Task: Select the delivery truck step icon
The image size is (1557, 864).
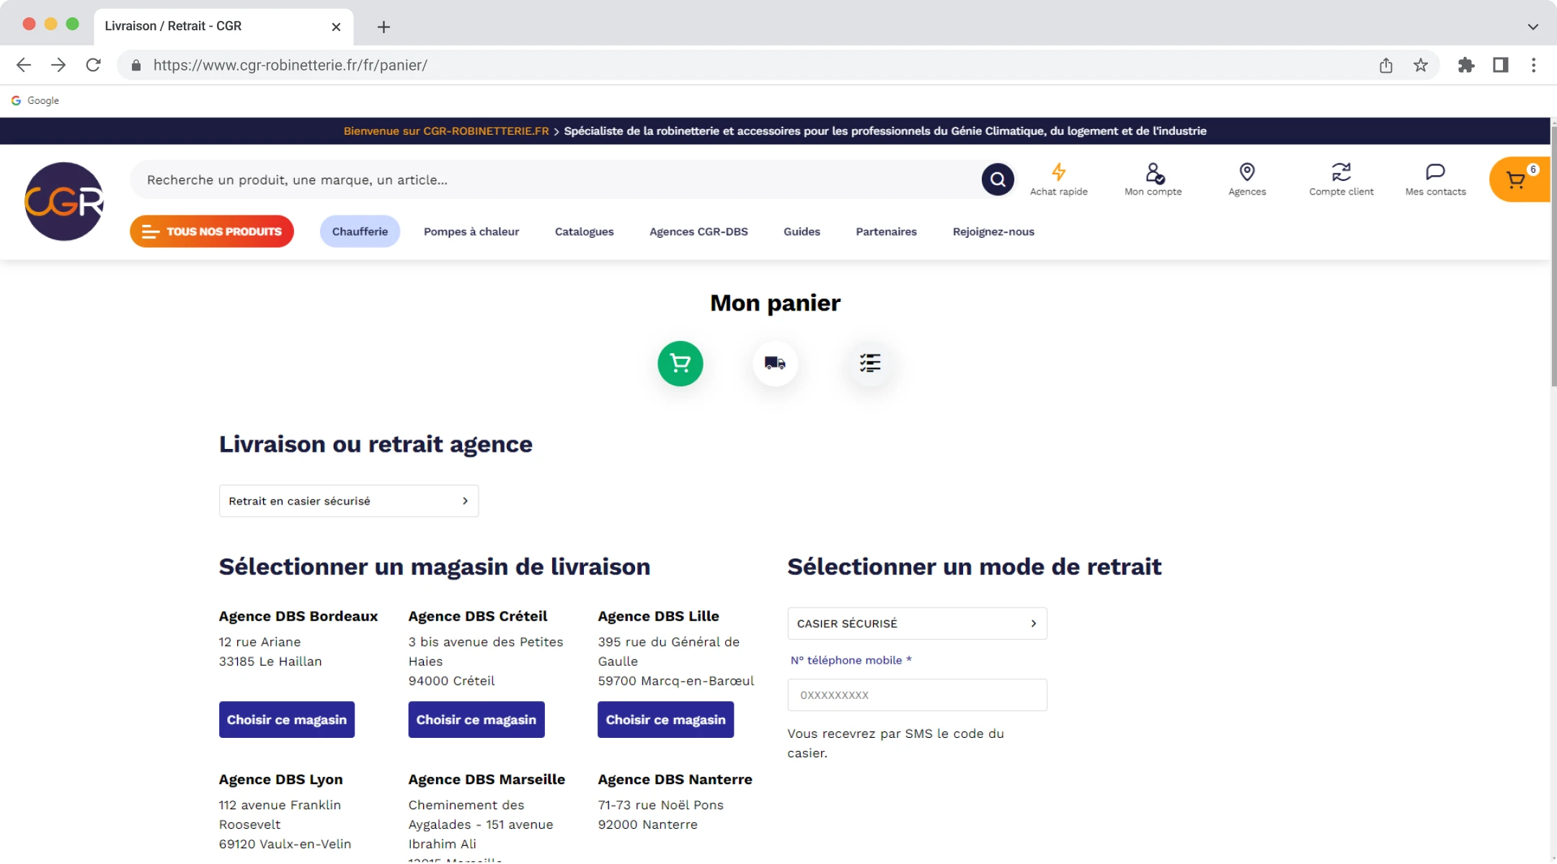Action: pos(775,363)
